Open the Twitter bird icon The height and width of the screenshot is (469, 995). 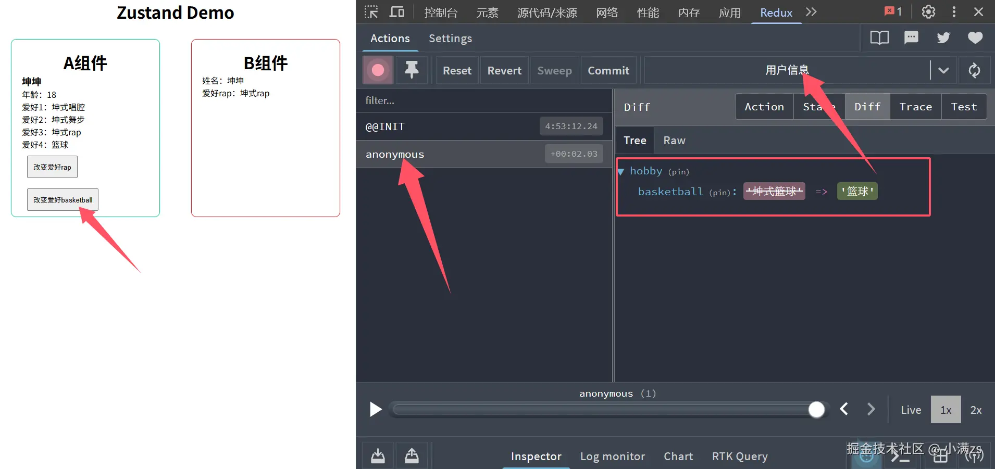click(943, 37)
